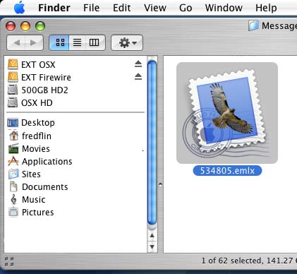Open the View menu
The image size is (297, 274).
pos(155,8)
